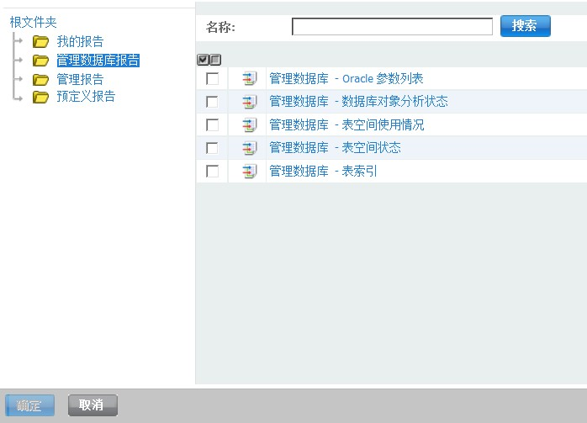
Task: Click report icon for 数据库对象分析状态 row
Action: tap(249, 102)
